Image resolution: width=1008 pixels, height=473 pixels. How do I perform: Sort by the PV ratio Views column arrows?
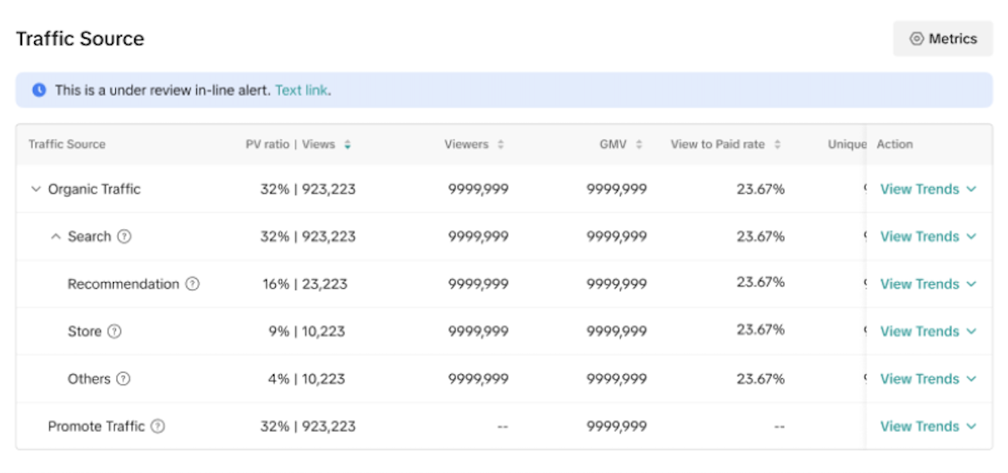pos(347,145)
